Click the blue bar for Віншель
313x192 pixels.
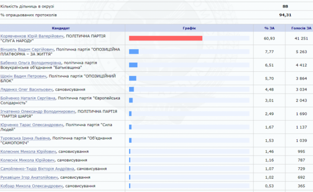134,52
